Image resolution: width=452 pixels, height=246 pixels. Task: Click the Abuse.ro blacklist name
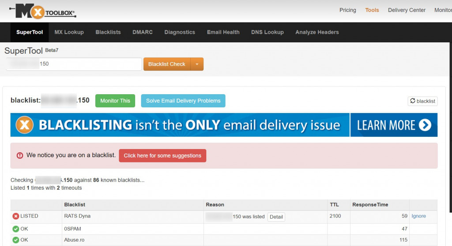pyautogui.click(x=74, y=240)
